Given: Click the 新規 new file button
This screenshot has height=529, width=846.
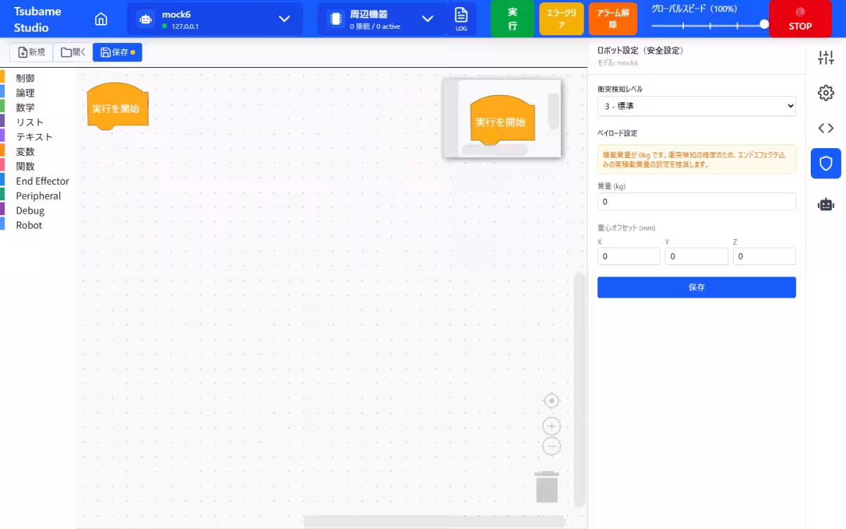Looking at the screenshot, I should [32, 52].
